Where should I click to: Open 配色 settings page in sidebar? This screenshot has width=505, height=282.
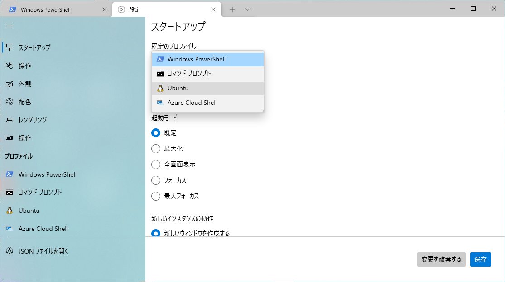pyautogui.click(x=72, y=102)
